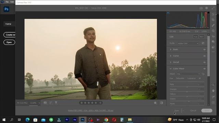Click the Color Mixer targeted adjustment icon

203,74
